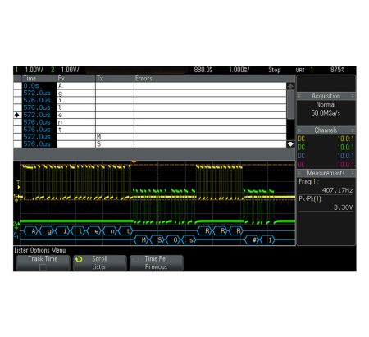Viewport: 369px width, 337px height.
Task: Select the lister row with Rx value t
Action: [150, 130]
